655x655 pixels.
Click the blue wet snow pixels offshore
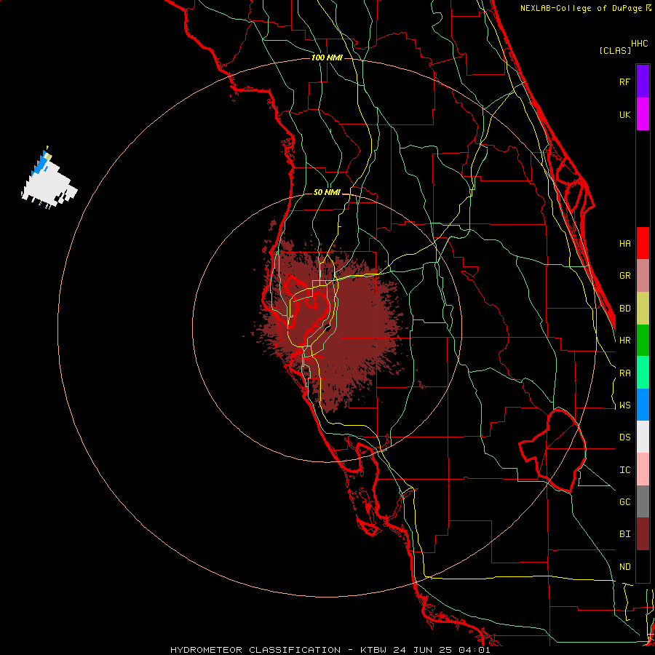pyautogui.click(x=40, y=163)
